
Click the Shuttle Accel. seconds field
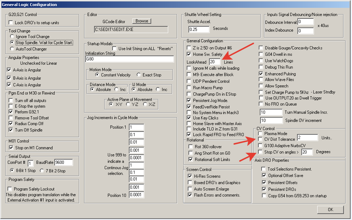pyautogui.click(x=199, y=29)
